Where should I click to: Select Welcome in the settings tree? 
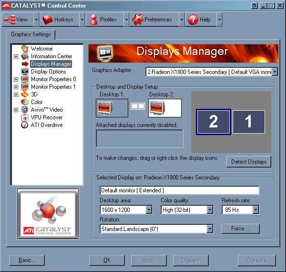tap(42, 49)
